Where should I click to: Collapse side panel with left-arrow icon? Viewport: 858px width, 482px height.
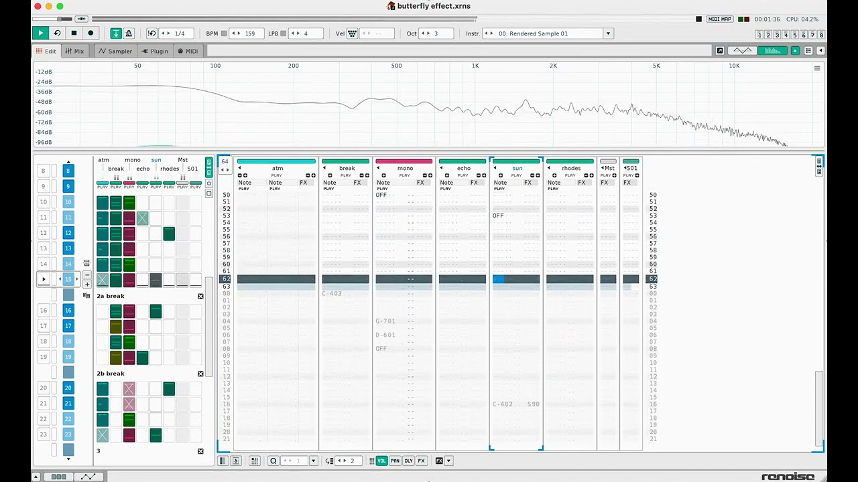point(821,51)
